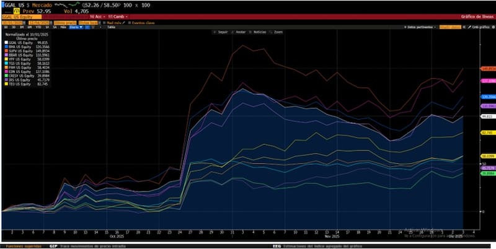
Task: Click the pencil icon beside Grab gráfico
Action: [x=469, y=27]
